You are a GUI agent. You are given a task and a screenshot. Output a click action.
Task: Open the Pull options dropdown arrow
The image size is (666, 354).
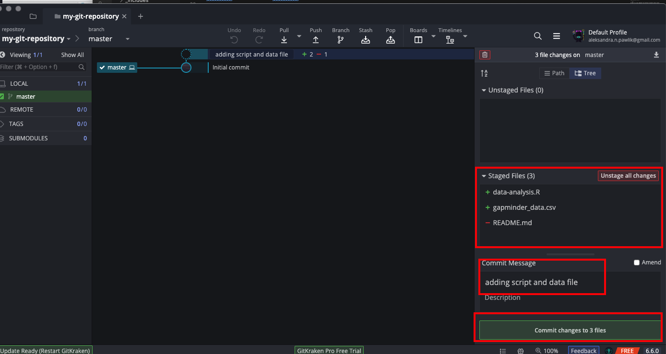click(x=299, y=36)
